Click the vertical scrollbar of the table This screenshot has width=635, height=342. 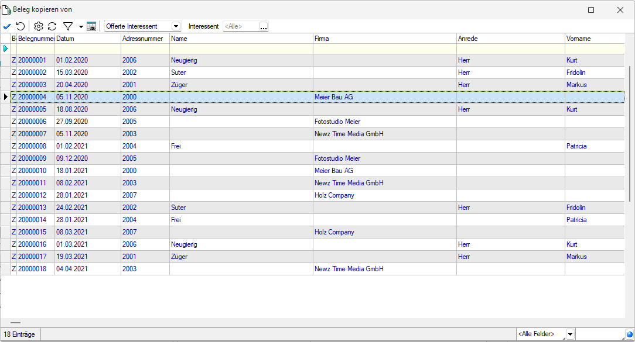point(630,133)
